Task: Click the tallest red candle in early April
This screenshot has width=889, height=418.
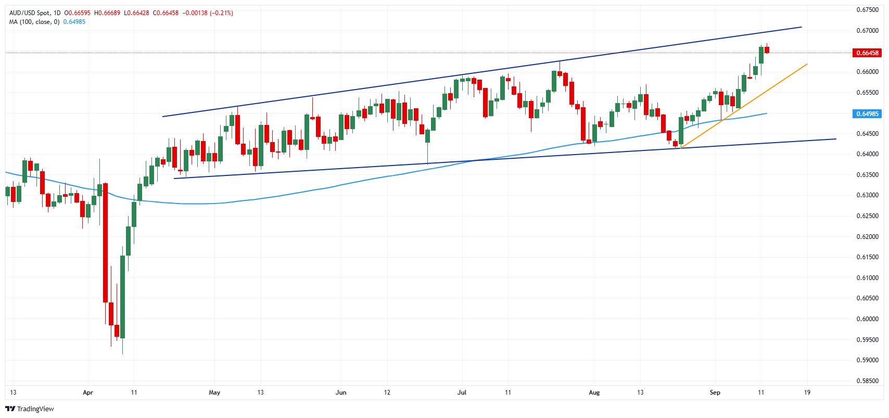Action: [x=106, y=242]
